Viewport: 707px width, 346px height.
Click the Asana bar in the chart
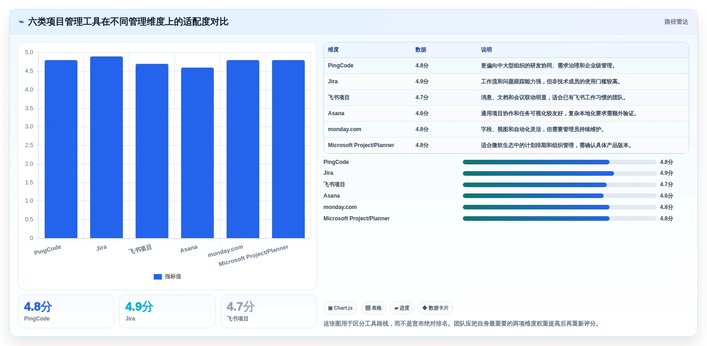pos(197,153)
